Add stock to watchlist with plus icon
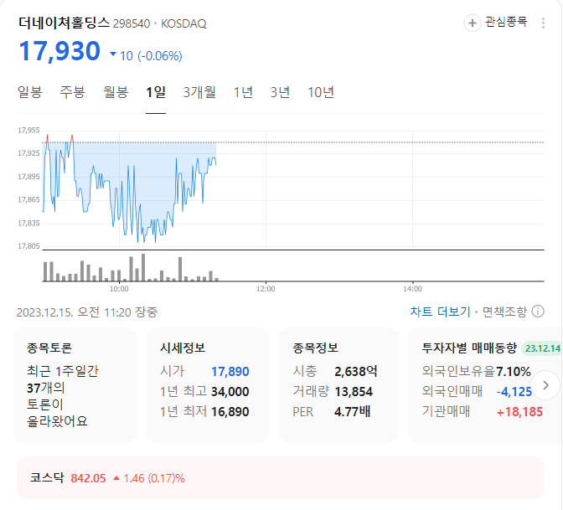563x510 pixels. click(x=473, y=23)
